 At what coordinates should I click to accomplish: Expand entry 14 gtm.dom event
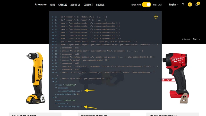pyautogui.click(x=53, y=60)
